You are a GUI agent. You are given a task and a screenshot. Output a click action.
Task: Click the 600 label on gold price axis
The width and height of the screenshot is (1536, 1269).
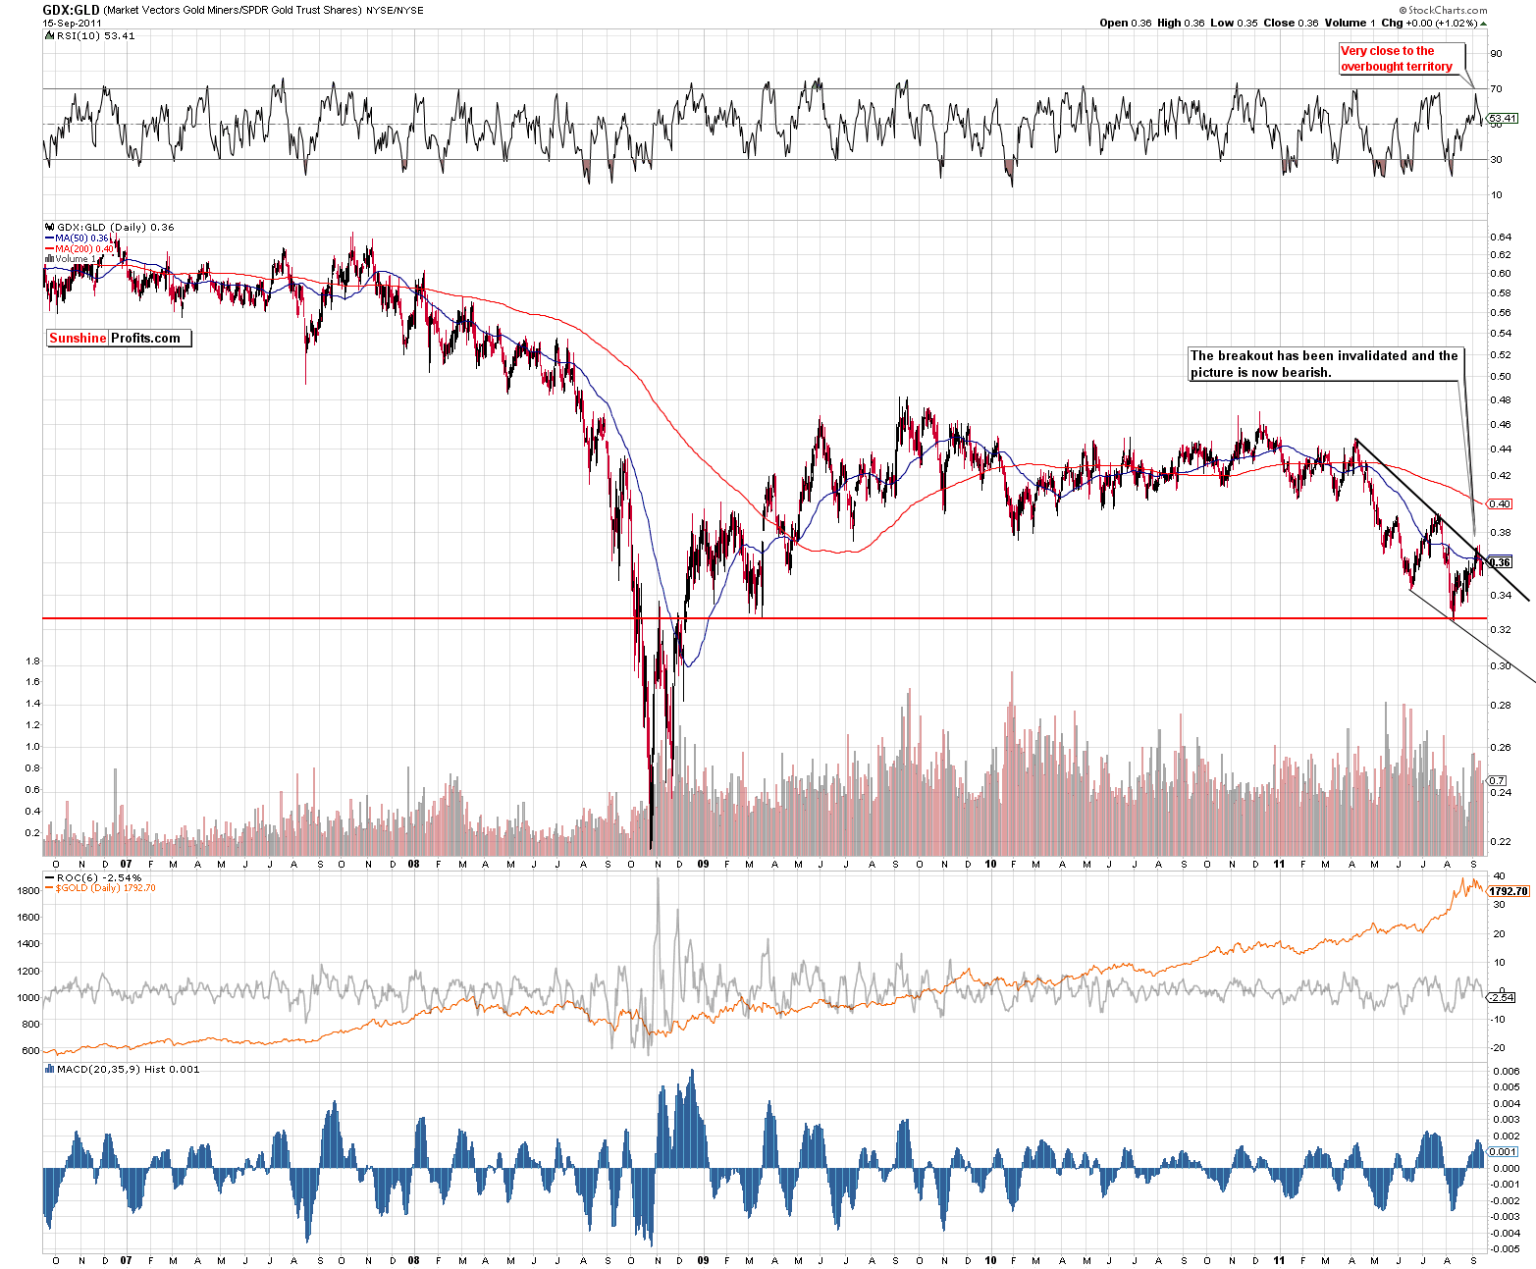point(31,1050)
